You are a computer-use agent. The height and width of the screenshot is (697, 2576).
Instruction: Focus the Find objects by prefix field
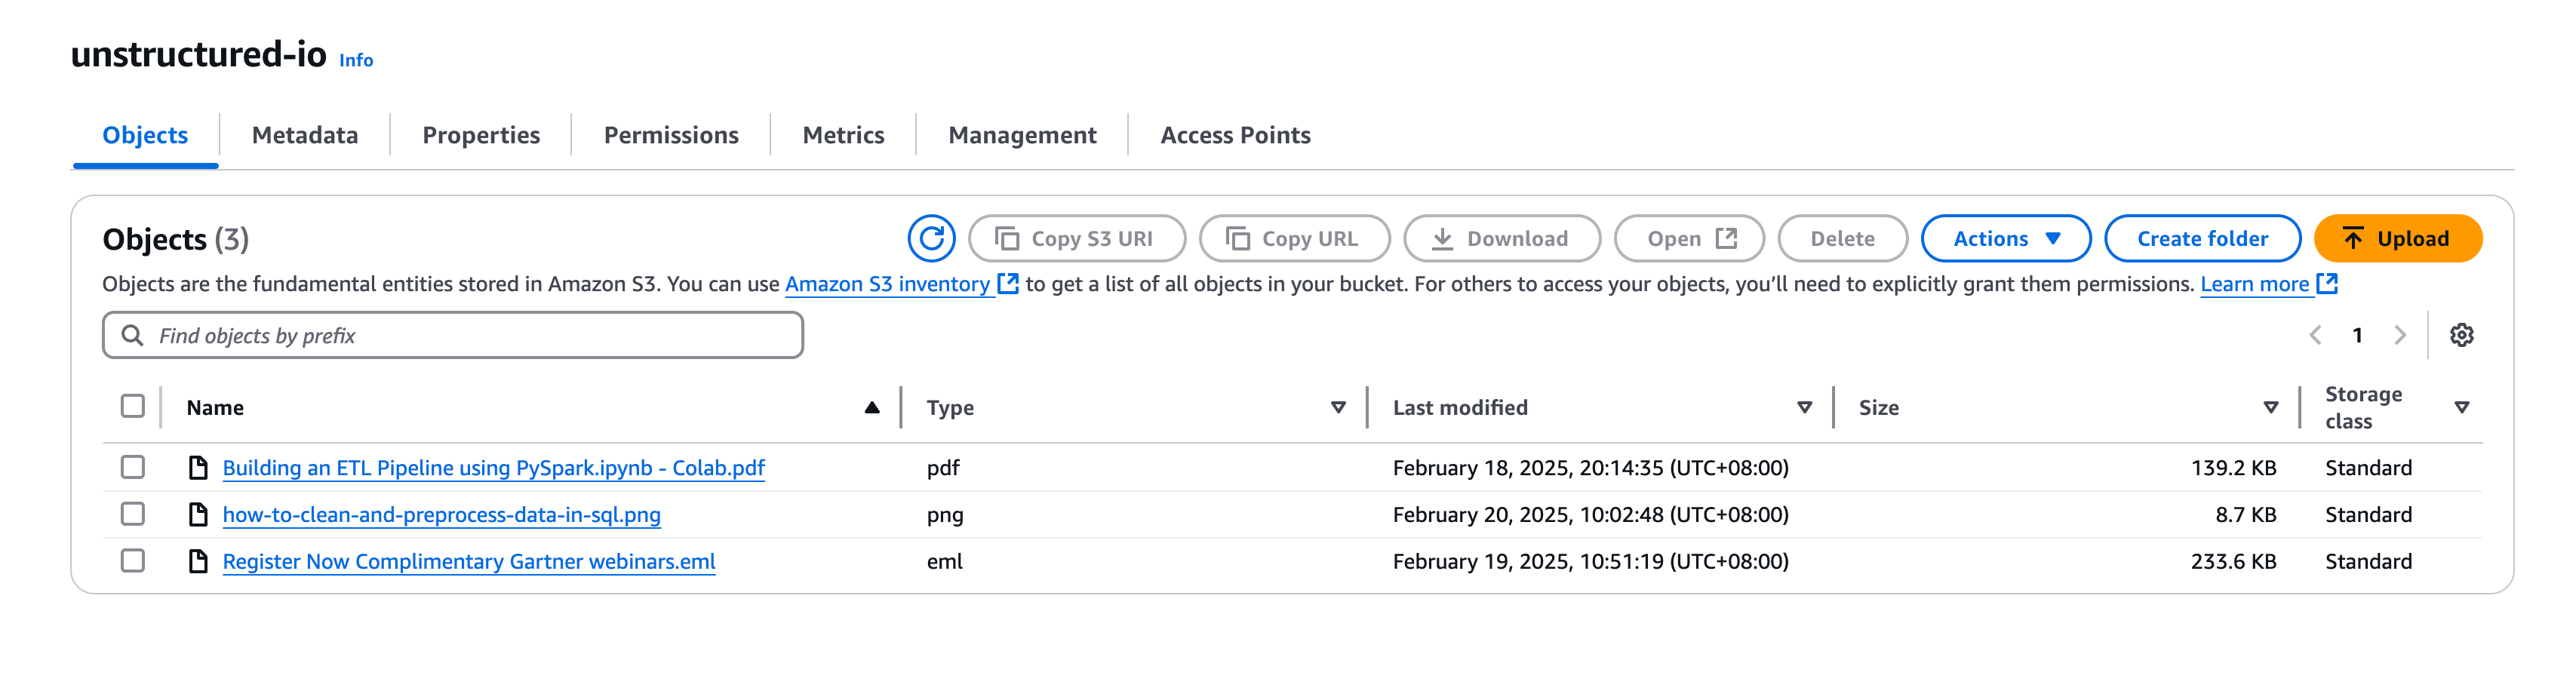coord(452,335)
